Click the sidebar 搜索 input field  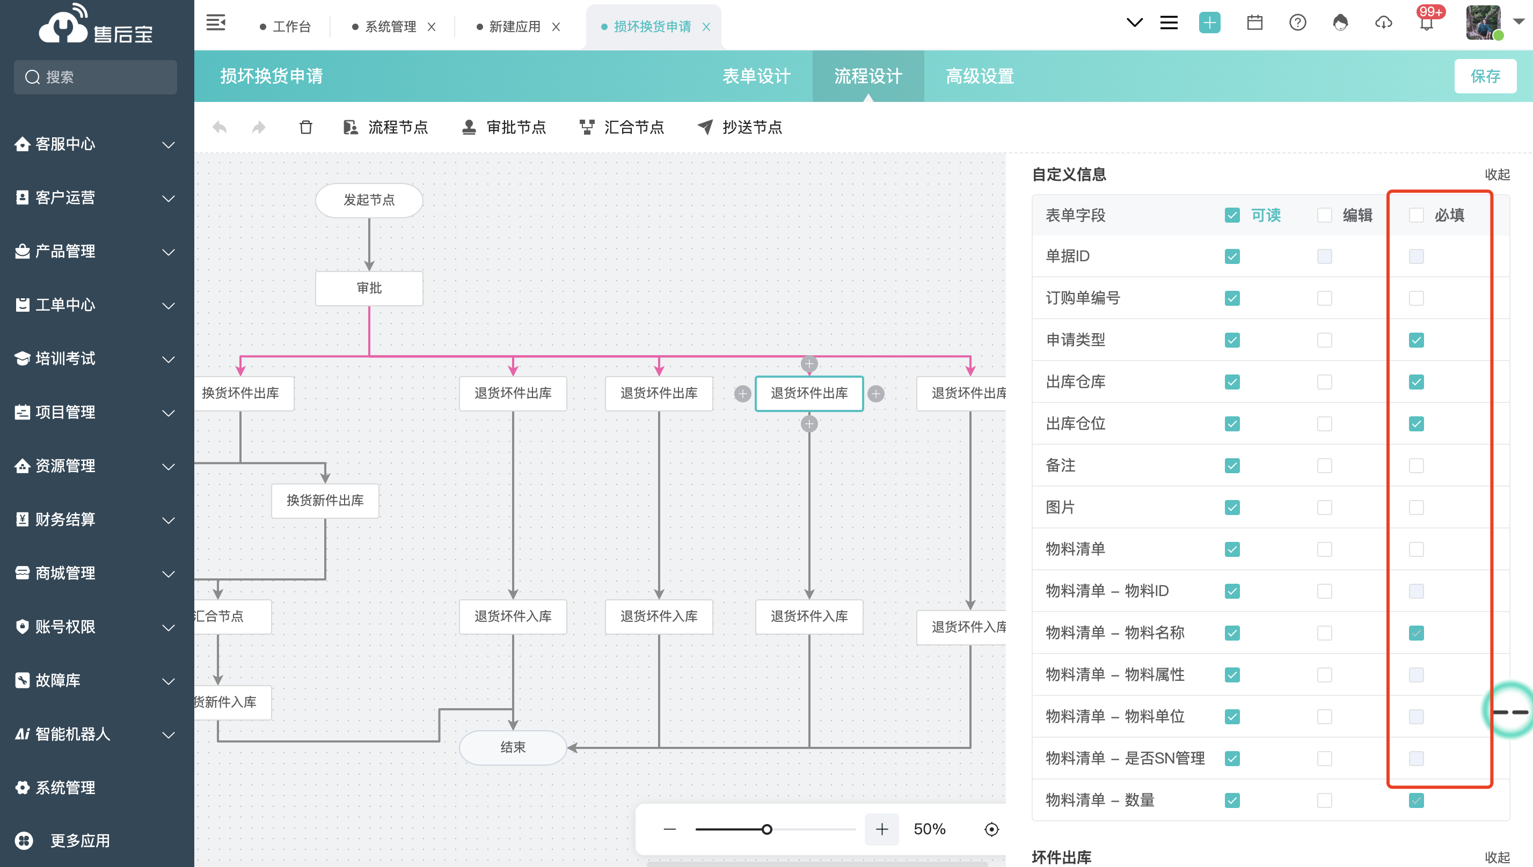(x=96, y=77)
